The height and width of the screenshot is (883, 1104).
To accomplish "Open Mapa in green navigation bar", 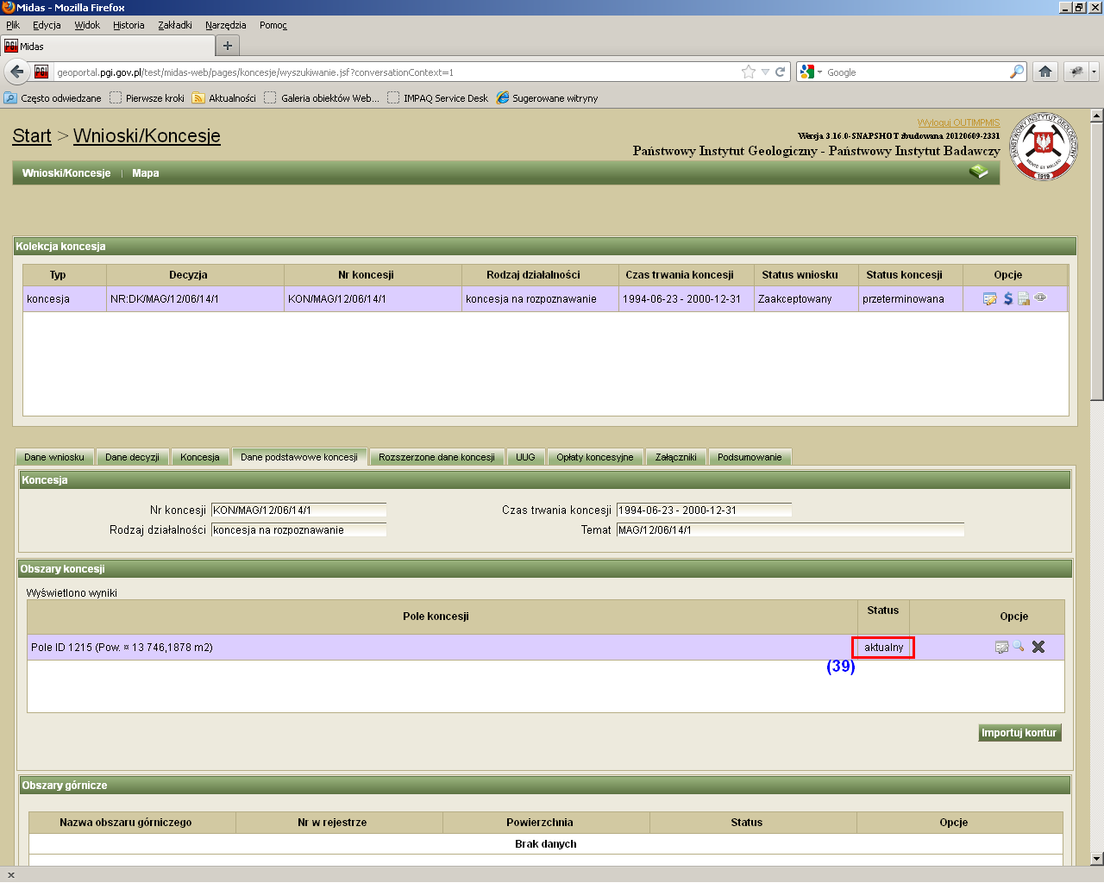I will pyautogui.click(x=146, y=173).
